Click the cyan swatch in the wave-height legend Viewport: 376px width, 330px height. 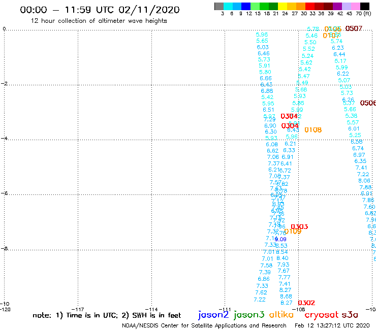click(228, 6)
